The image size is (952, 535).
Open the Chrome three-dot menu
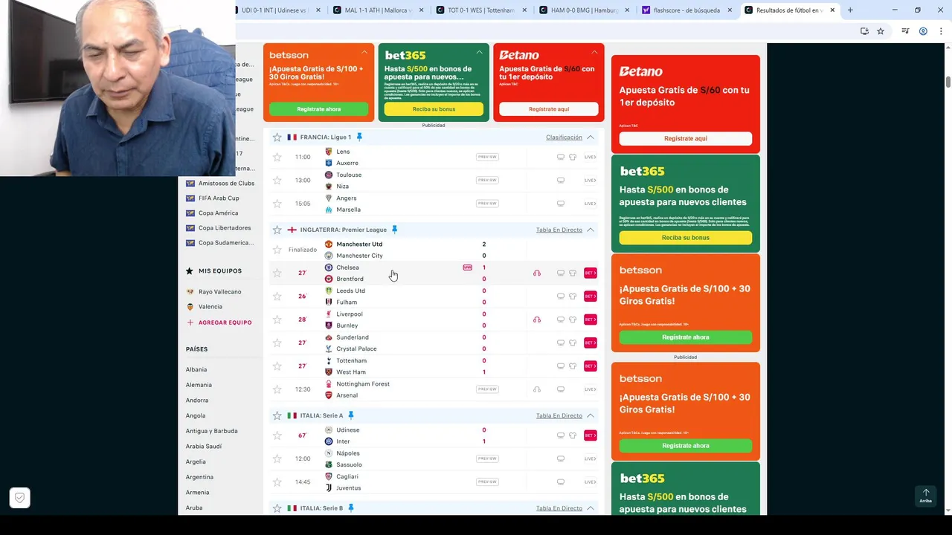point(939,31)
